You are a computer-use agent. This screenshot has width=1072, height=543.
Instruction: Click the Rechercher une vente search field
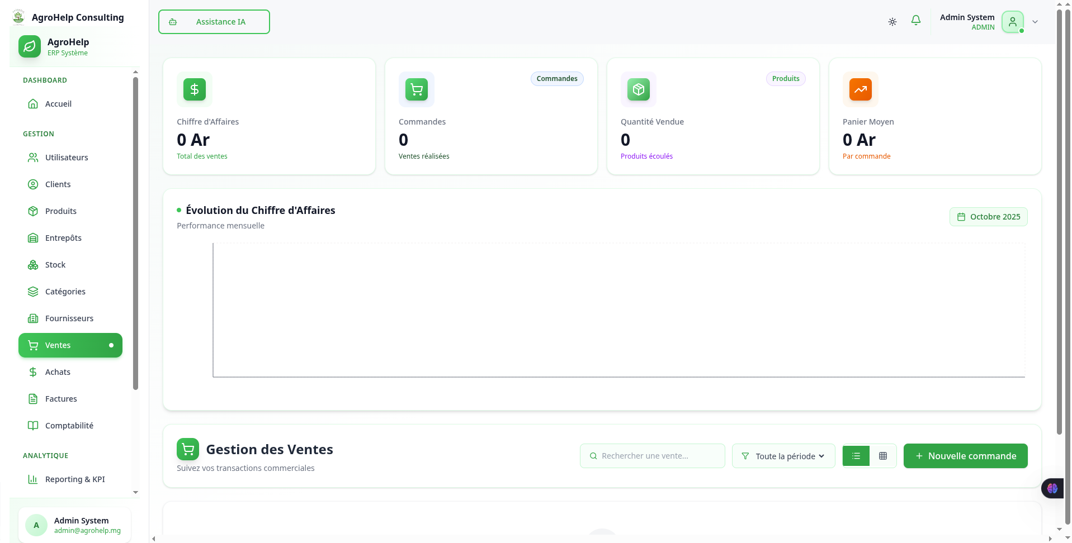pos(652,456)
